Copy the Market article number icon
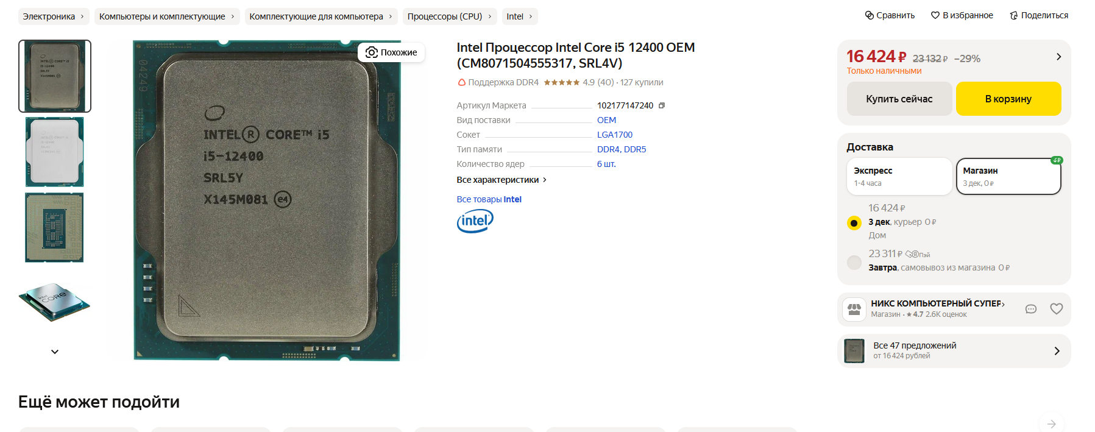 tap(662, 105)
